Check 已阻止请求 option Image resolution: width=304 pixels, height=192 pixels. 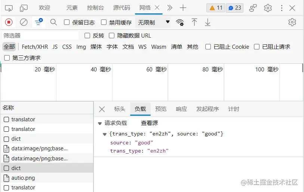tap(257, 47)
